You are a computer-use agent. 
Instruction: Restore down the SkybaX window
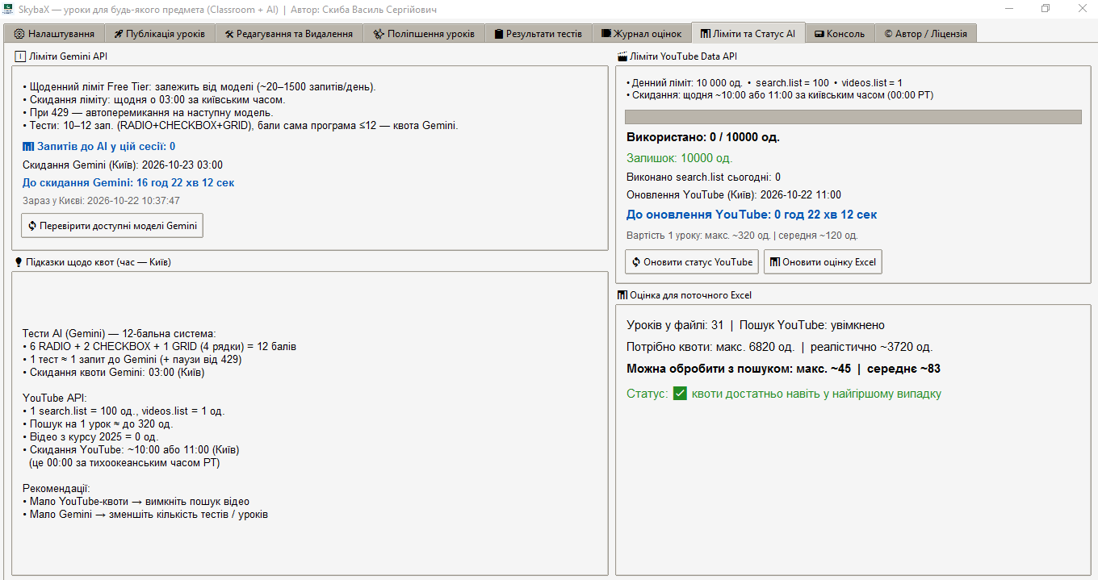point(1046,8)
